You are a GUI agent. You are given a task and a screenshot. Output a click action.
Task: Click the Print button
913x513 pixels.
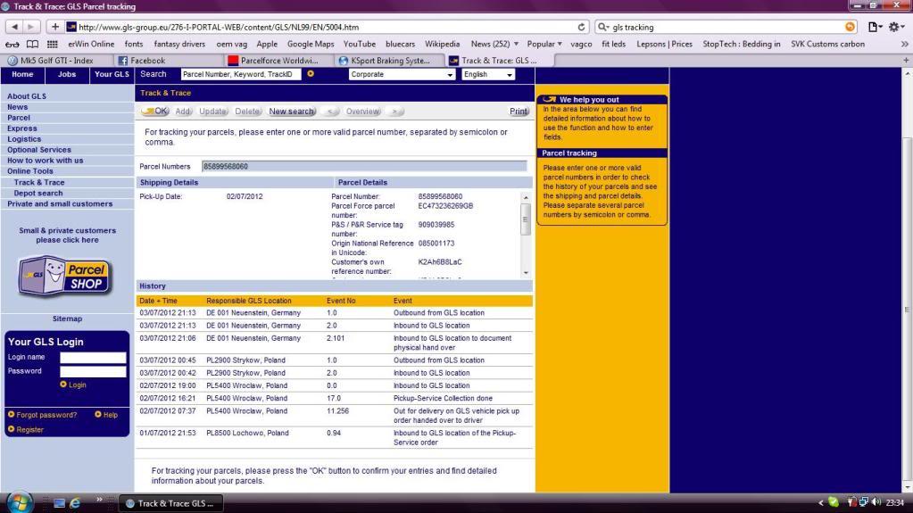click(519, 112)
